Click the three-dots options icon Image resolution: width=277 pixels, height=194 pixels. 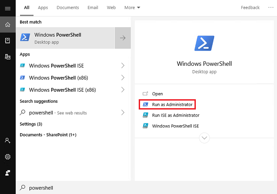point(271,8)
